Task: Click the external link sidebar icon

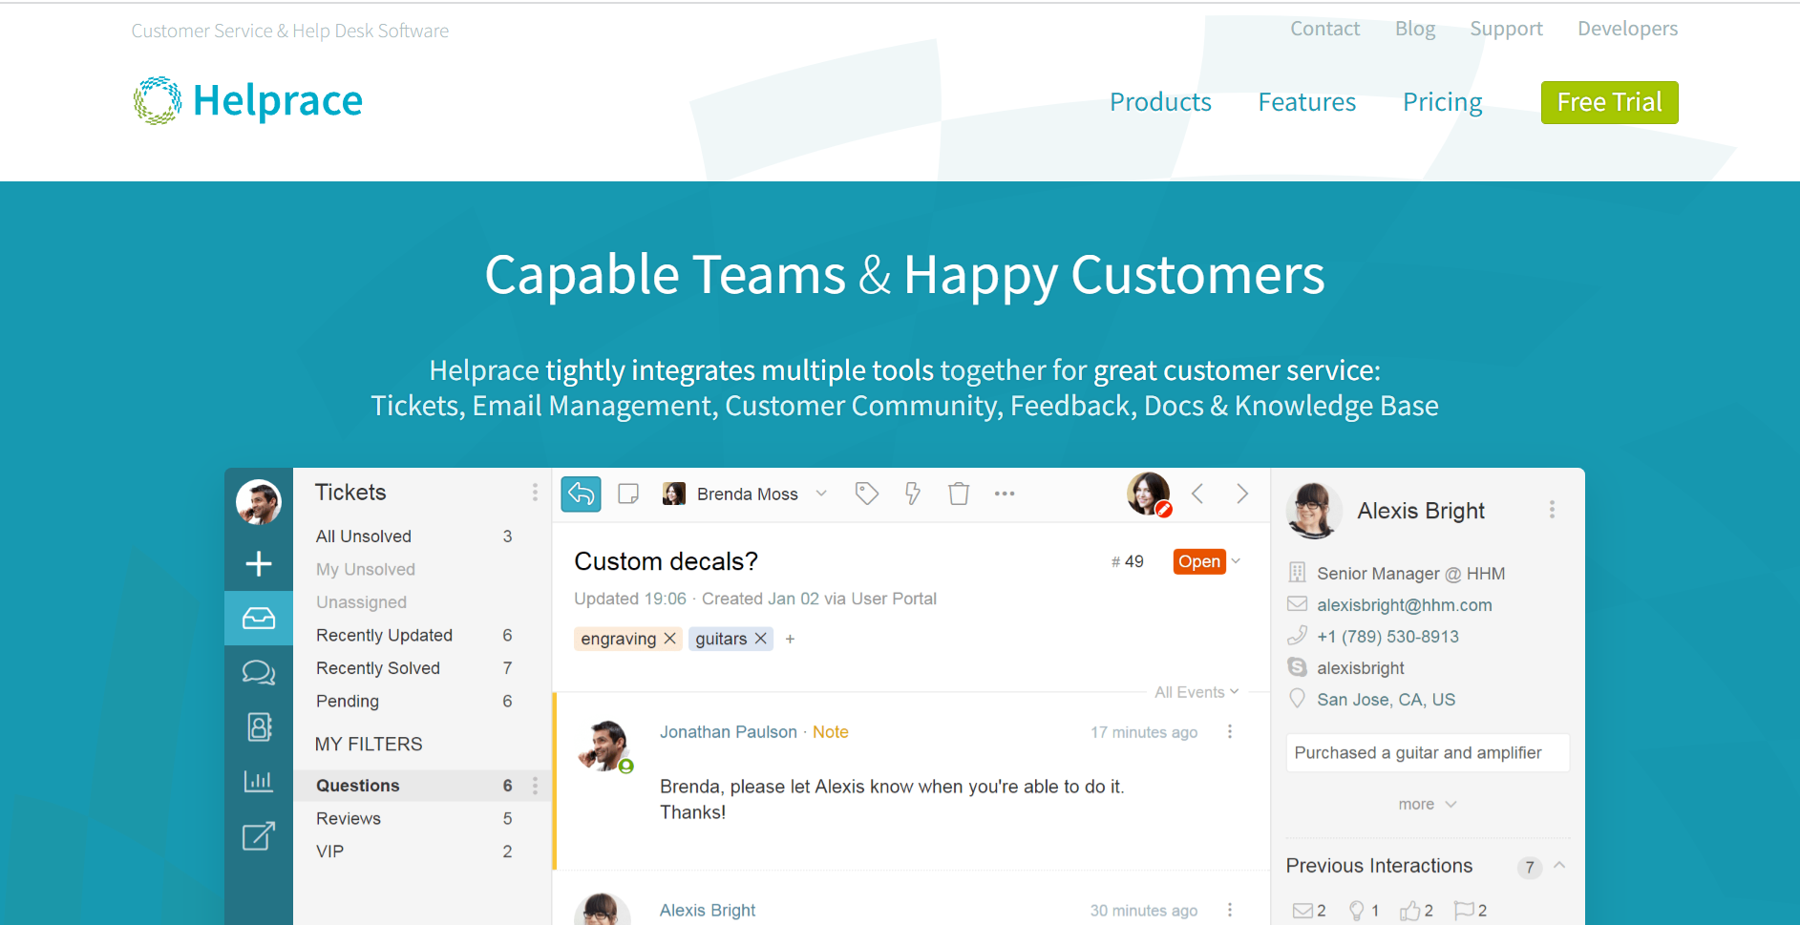Action: (259, 836)
